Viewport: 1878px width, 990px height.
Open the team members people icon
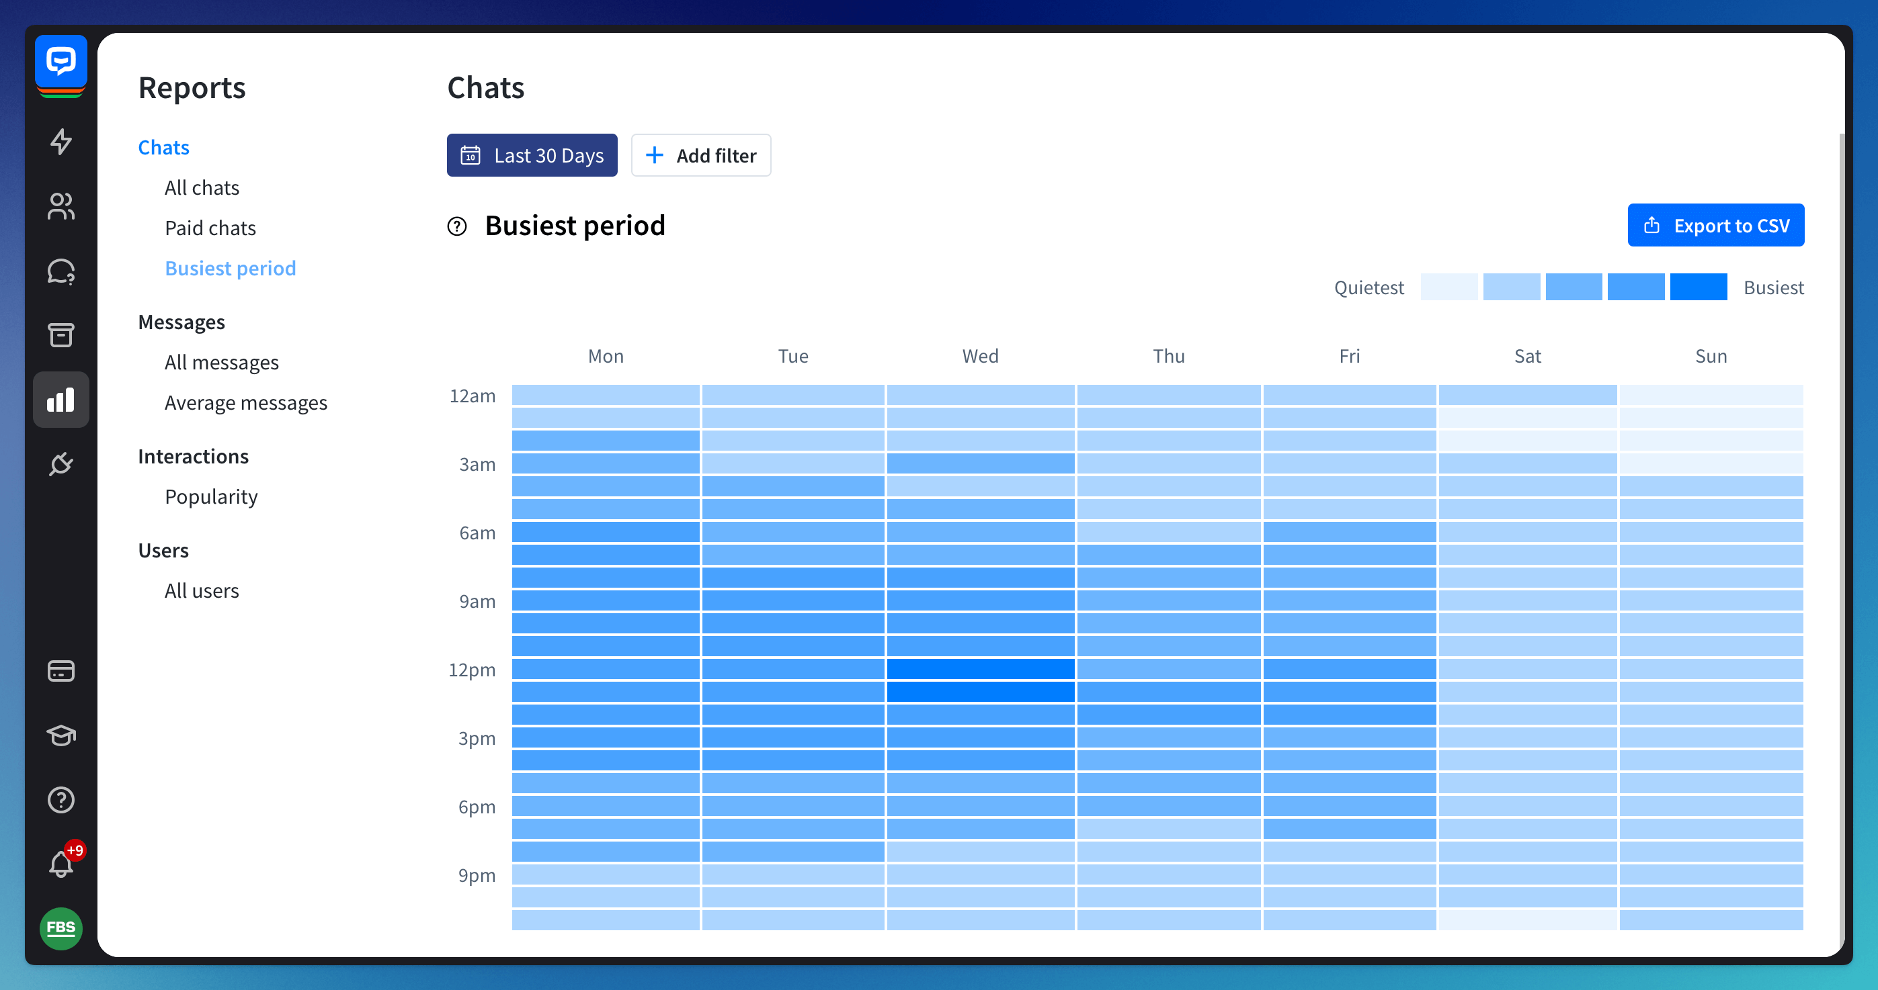coord(61,206)
